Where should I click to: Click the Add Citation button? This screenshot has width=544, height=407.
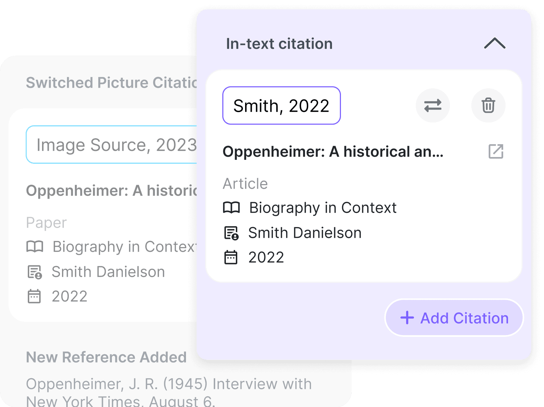(454, 318)
